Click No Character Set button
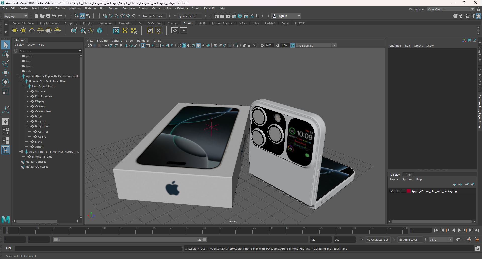This screenshot has height=259, width=482. point(377,240)
